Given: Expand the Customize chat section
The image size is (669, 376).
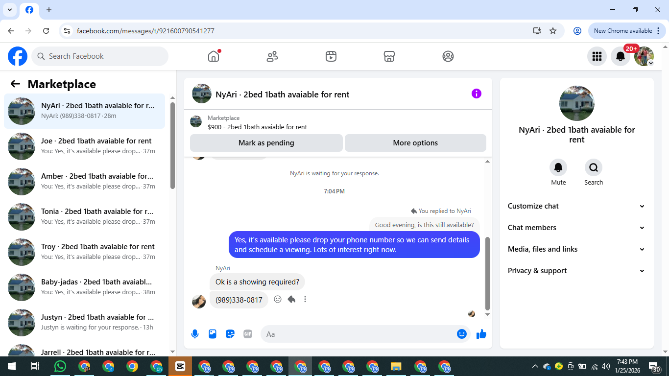Looking at the screenshot, I should pos(576,206).
